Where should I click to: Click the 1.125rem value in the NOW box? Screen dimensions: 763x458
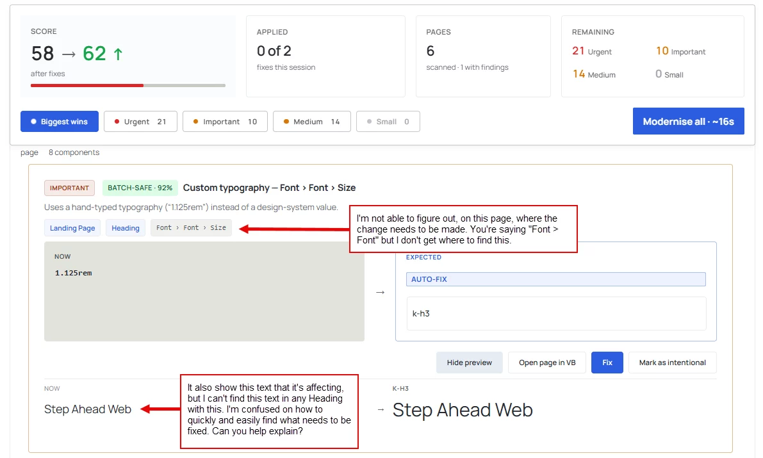tap(74, 273)
